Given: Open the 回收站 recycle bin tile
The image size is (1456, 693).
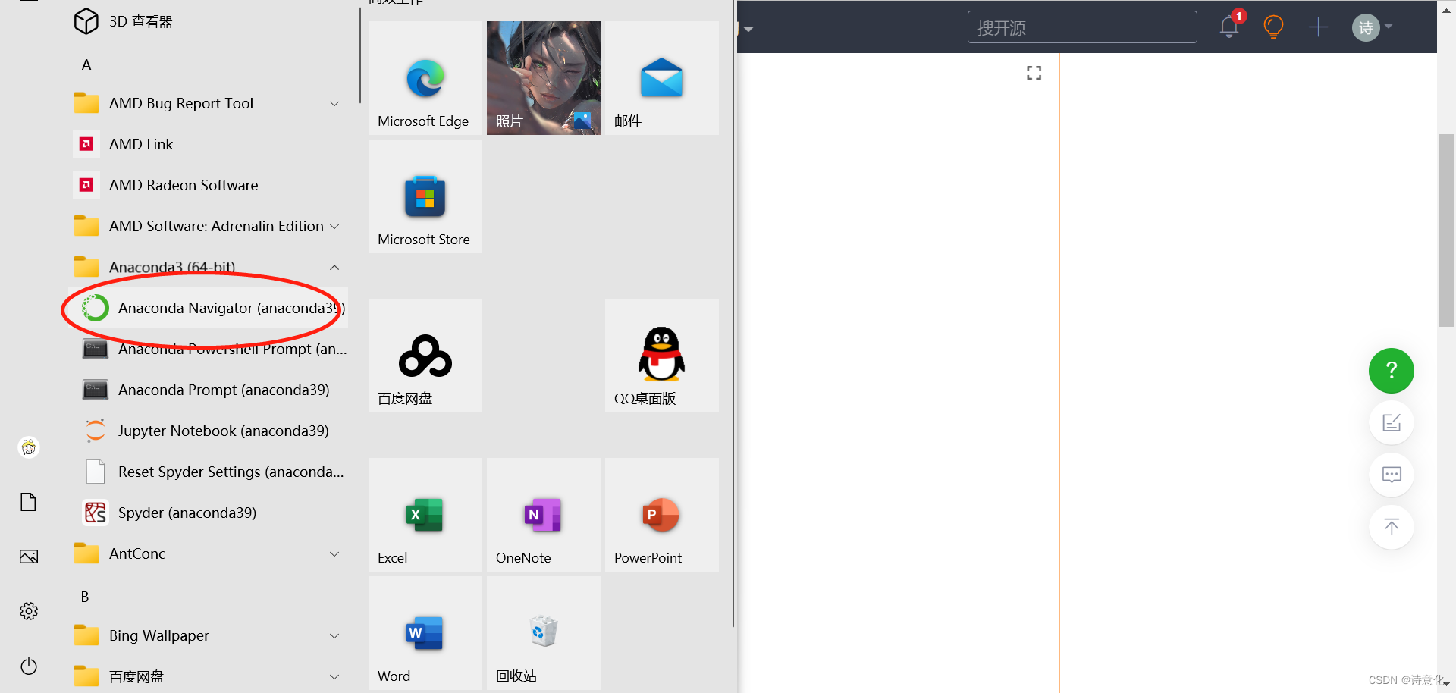Looking at the screenshot, I should tap(542, 632).
